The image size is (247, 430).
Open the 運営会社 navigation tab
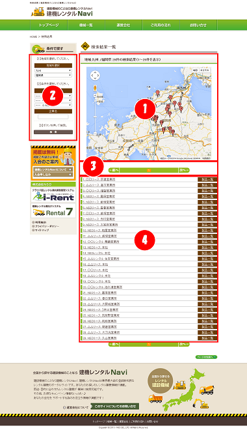point(123,25)
